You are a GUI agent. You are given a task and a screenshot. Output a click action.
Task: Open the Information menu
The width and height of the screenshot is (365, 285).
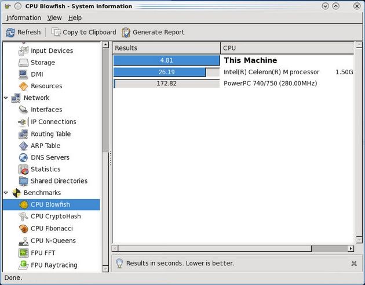pyautogui.click(x=24, y=18)
